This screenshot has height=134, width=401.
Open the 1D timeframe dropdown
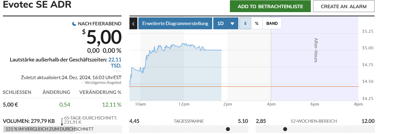(226, 23)
